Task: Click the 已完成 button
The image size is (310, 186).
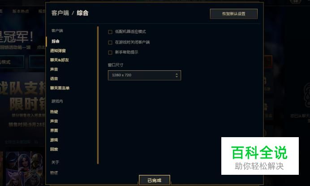Action: 155,180
